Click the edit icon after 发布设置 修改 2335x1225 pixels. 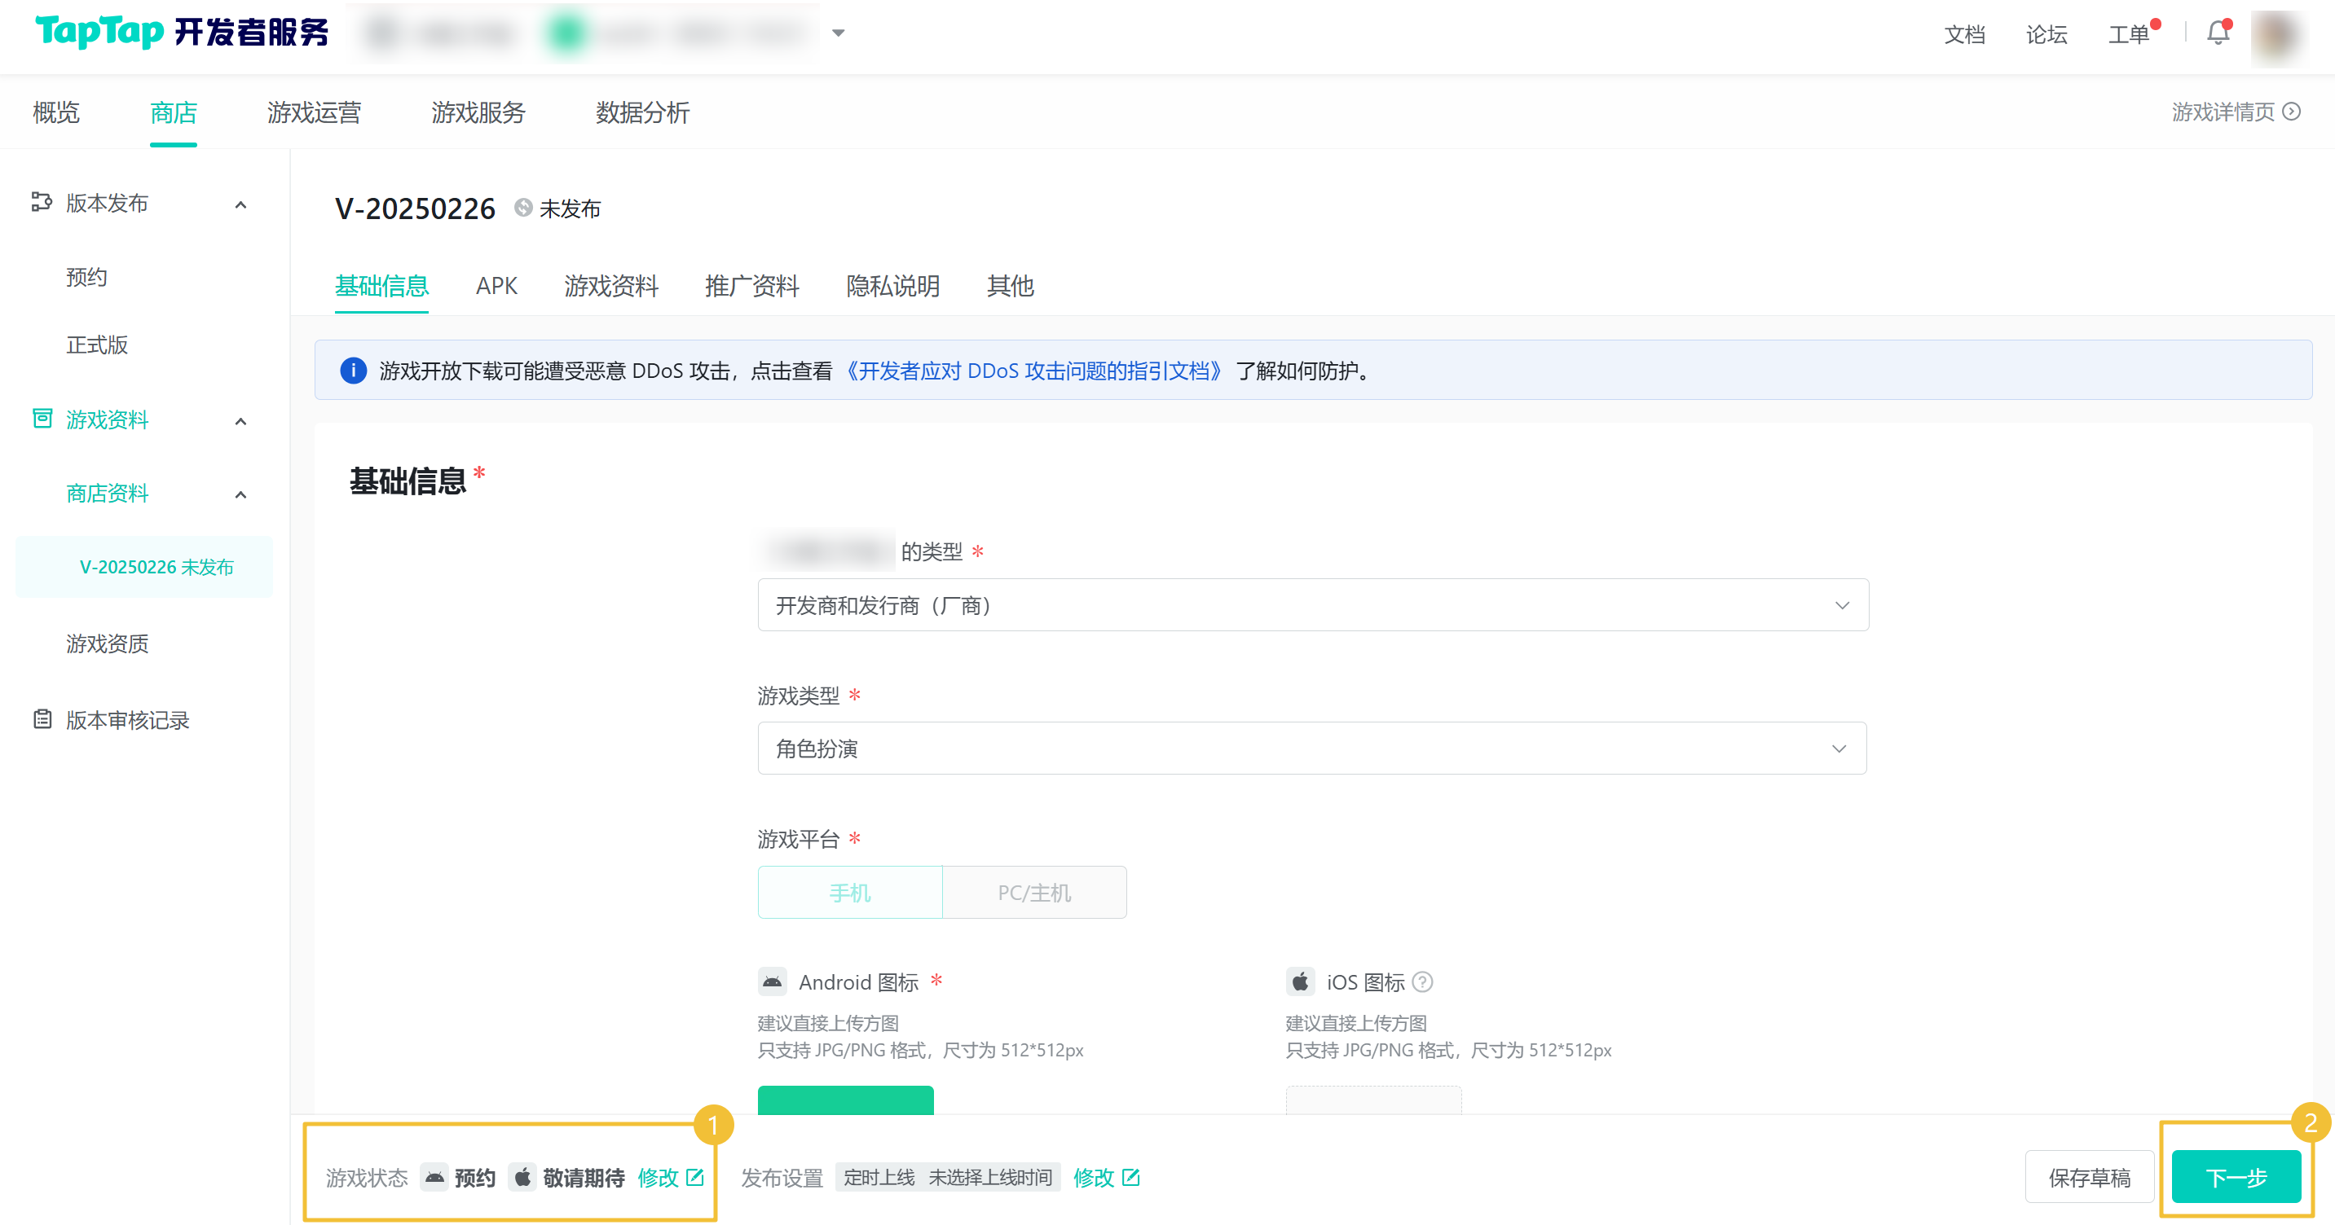point(1130,1177)
